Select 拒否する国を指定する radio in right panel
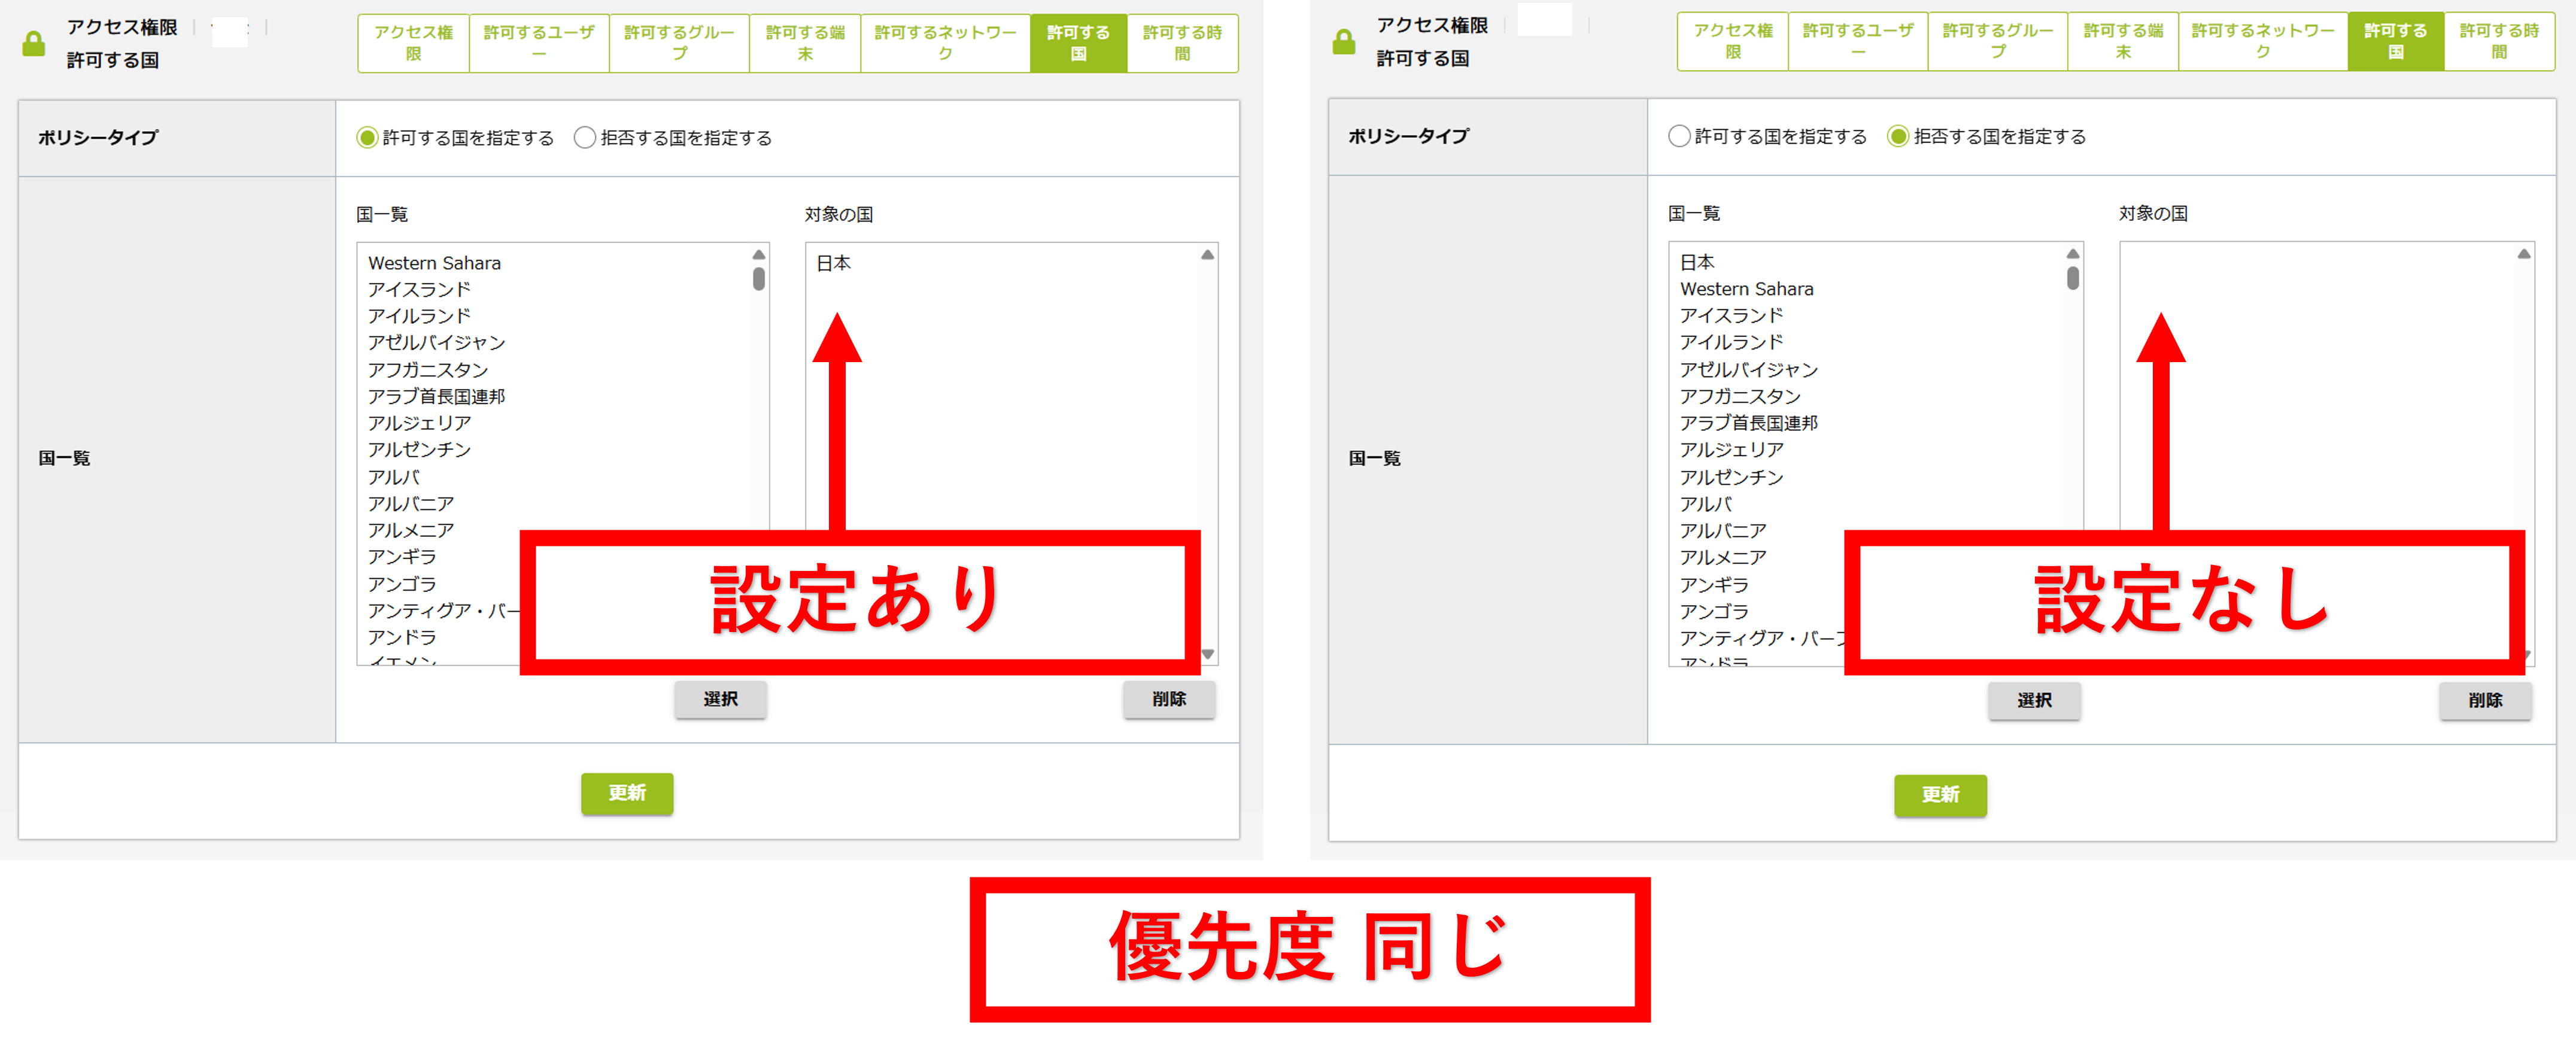 point(1897,136)
